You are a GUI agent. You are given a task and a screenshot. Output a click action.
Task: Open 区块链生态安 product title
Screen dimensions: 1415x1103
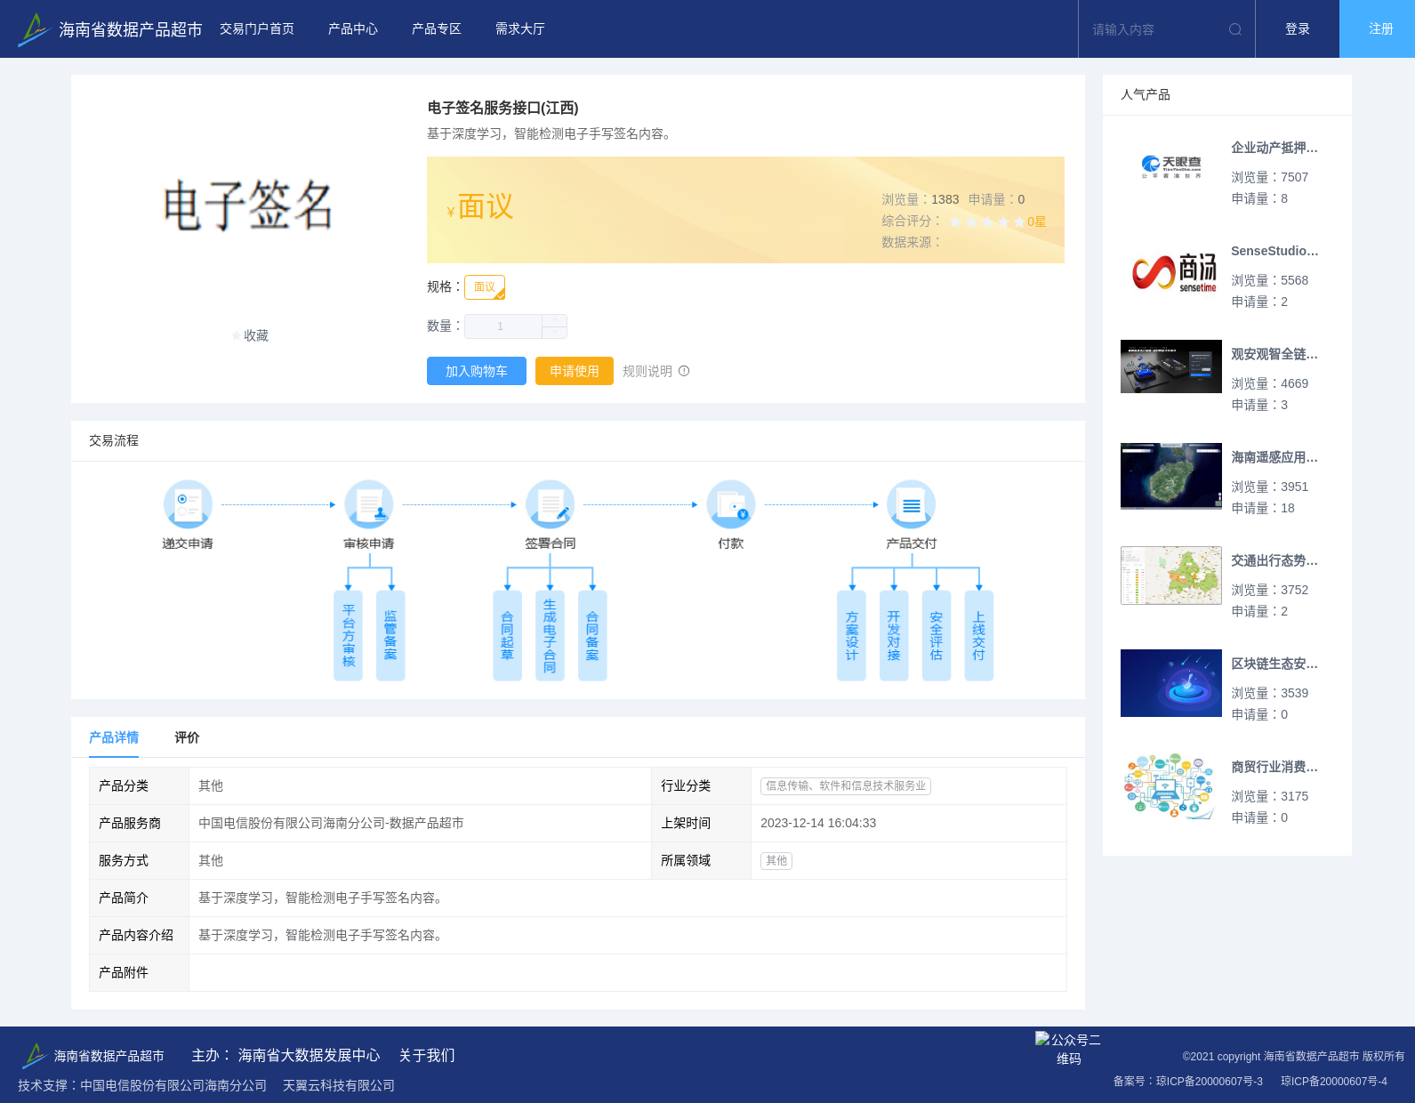[x=1274, y=664]
